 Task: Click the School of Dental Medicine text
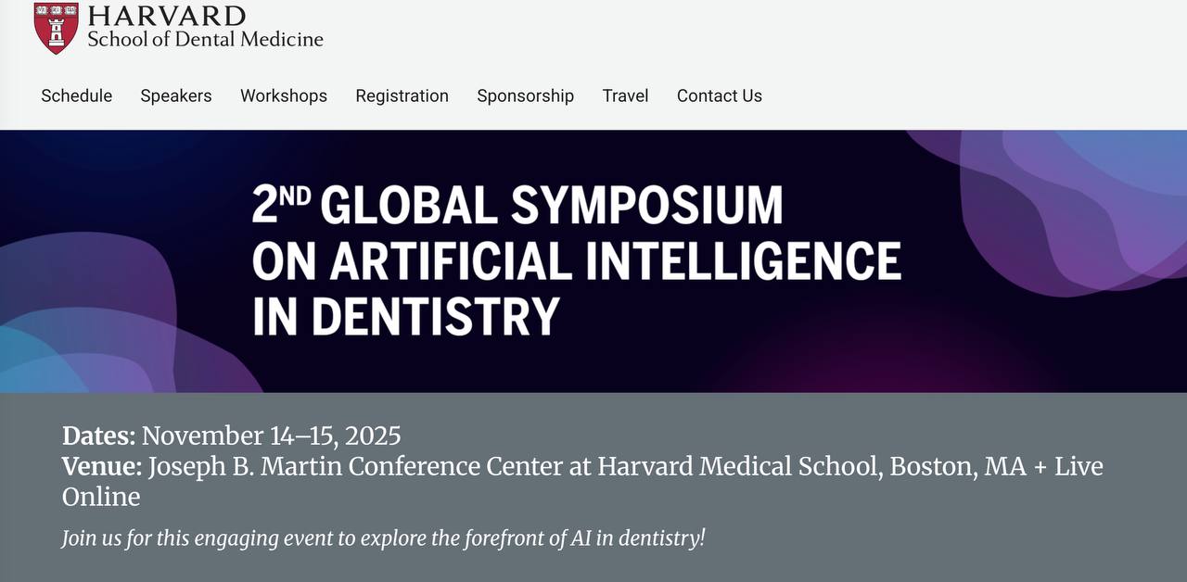[x=205, y=39]
